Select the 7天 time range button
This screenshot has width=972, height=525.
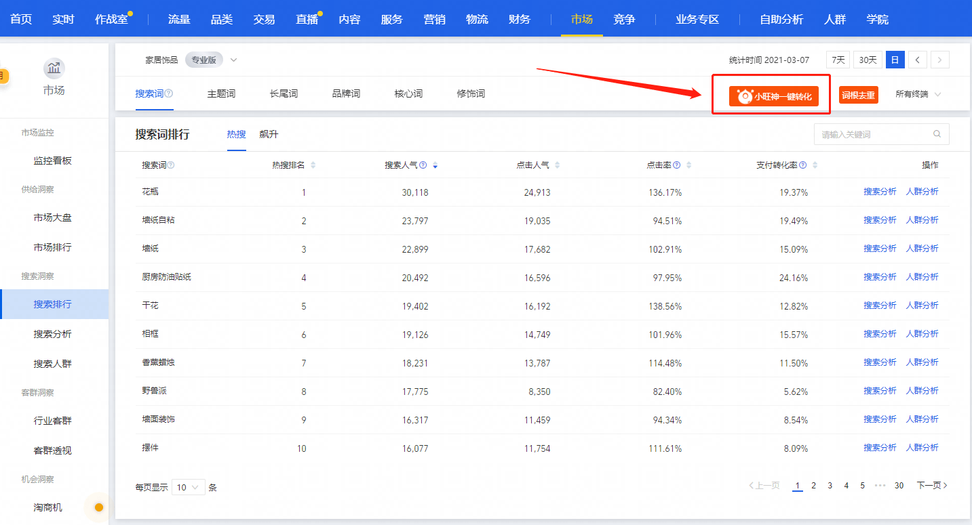(x=838, y=60)
